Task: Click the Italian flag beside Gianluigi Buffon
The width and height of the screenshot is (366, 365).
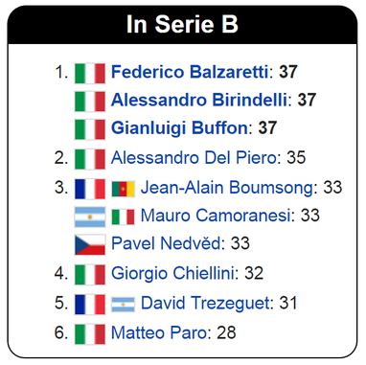Action: point(90,129)
